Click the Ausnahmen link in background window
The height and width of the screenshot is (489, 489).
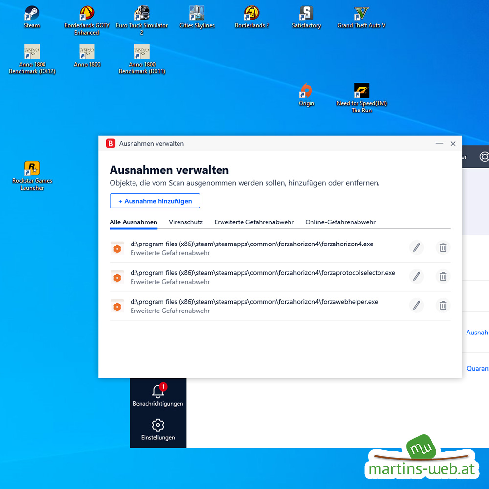tap(477, 333)
